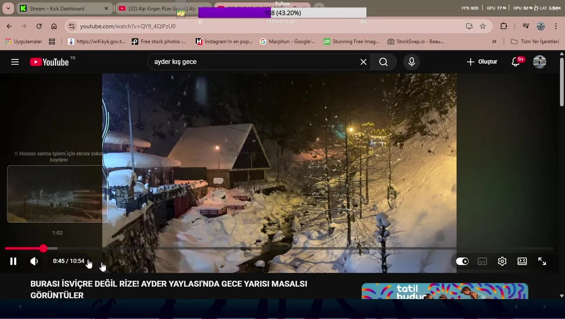Switch to theater mode
This screenshot has width=565, height=319.
coord(522,261)
